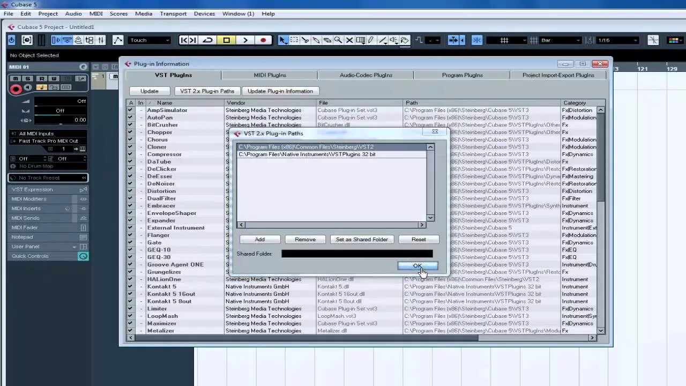Viewport: 686px width, 386px height.
Task: Toggle the monitor speaker button on MIDI 01
Action: (28, 87)
